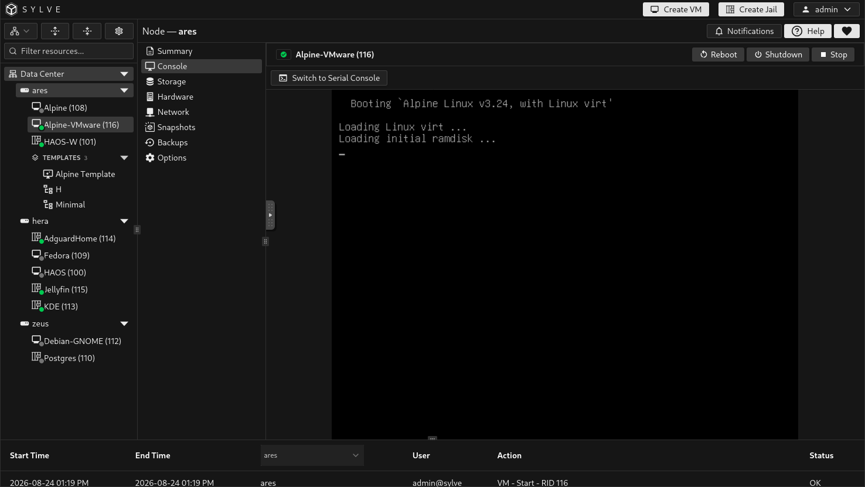Collapse the TEMPLATES group arrow

coord(124,158)
